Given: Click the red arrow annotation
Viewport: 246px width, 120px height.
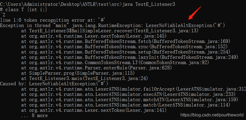Looking at the screenshot, I should click(x=195, y=13).
